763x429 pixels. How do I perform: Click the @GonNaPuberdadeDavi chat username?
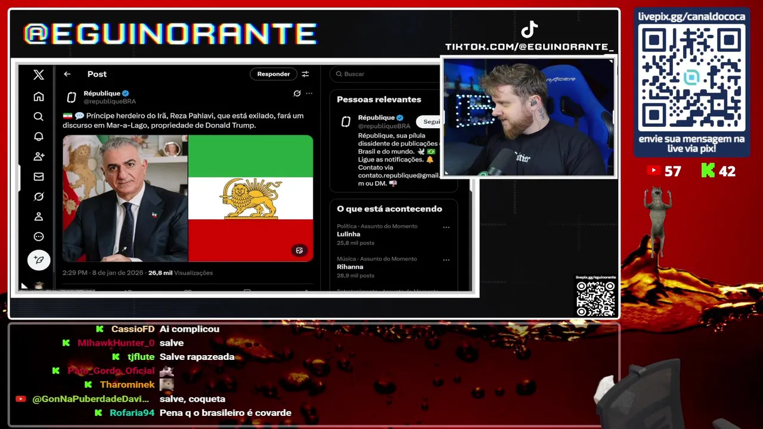91,399
